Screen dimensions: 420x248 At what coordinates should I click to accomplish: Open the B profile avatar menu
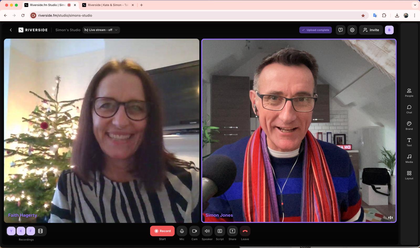point(389,30)
